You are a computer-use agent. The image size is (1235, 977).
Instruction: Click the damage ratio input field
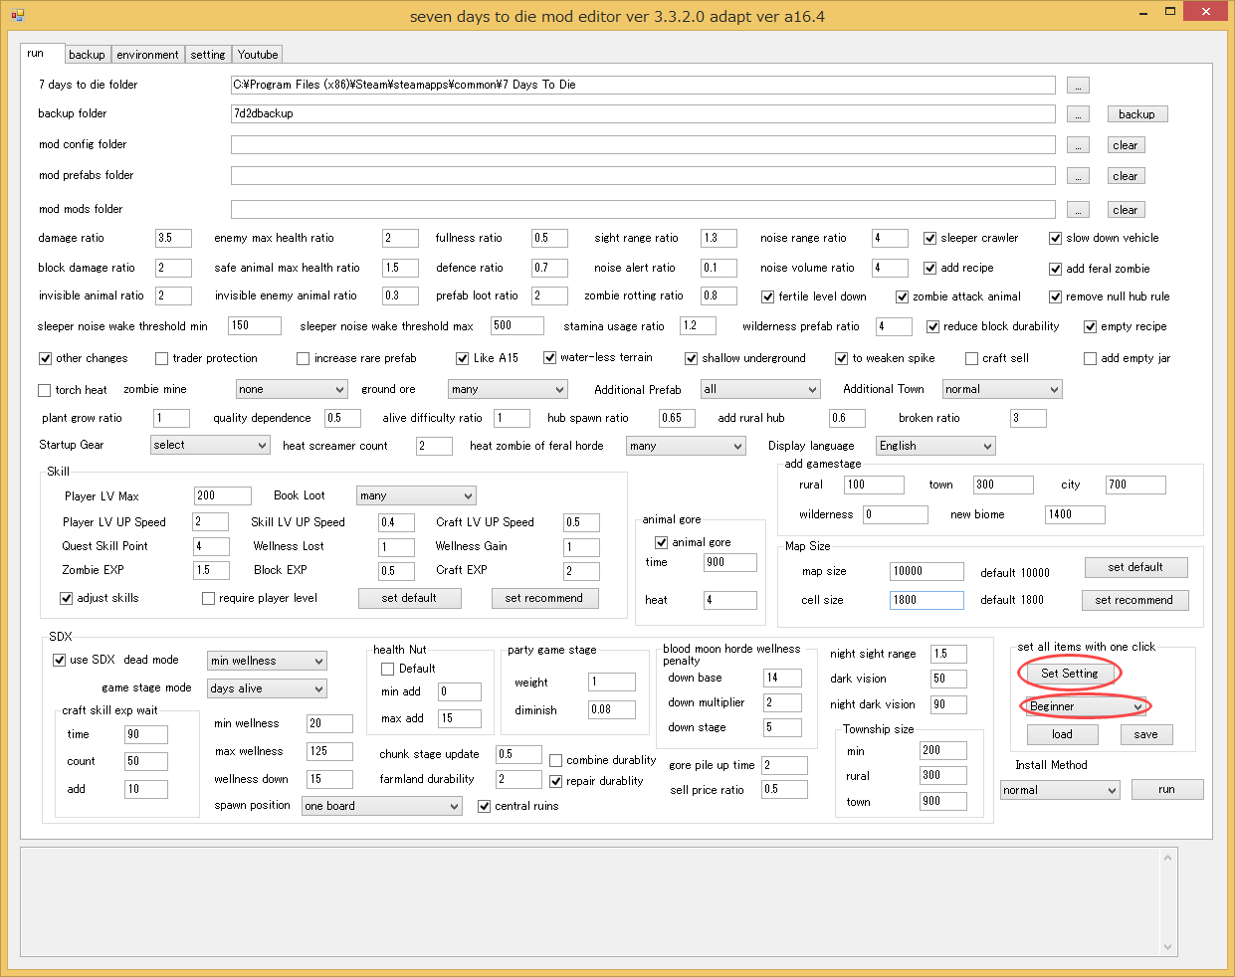[x=173, y=239]
